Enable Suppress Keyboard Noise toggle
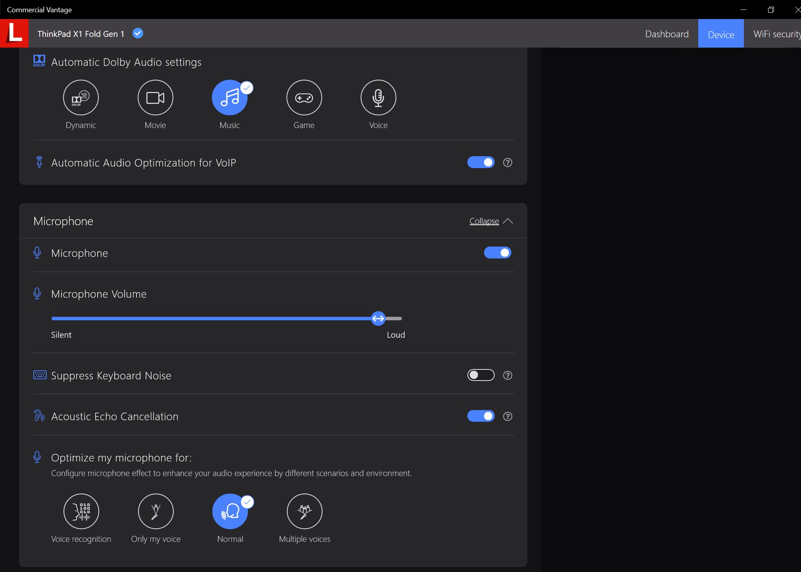The height and width of the screenshot is (572, 801). pos(480,375)
